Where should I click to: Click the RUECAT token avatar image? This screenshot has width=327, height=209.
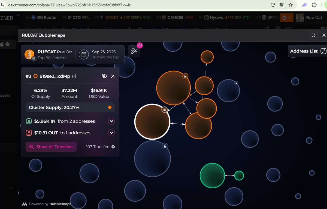(29, 54)
